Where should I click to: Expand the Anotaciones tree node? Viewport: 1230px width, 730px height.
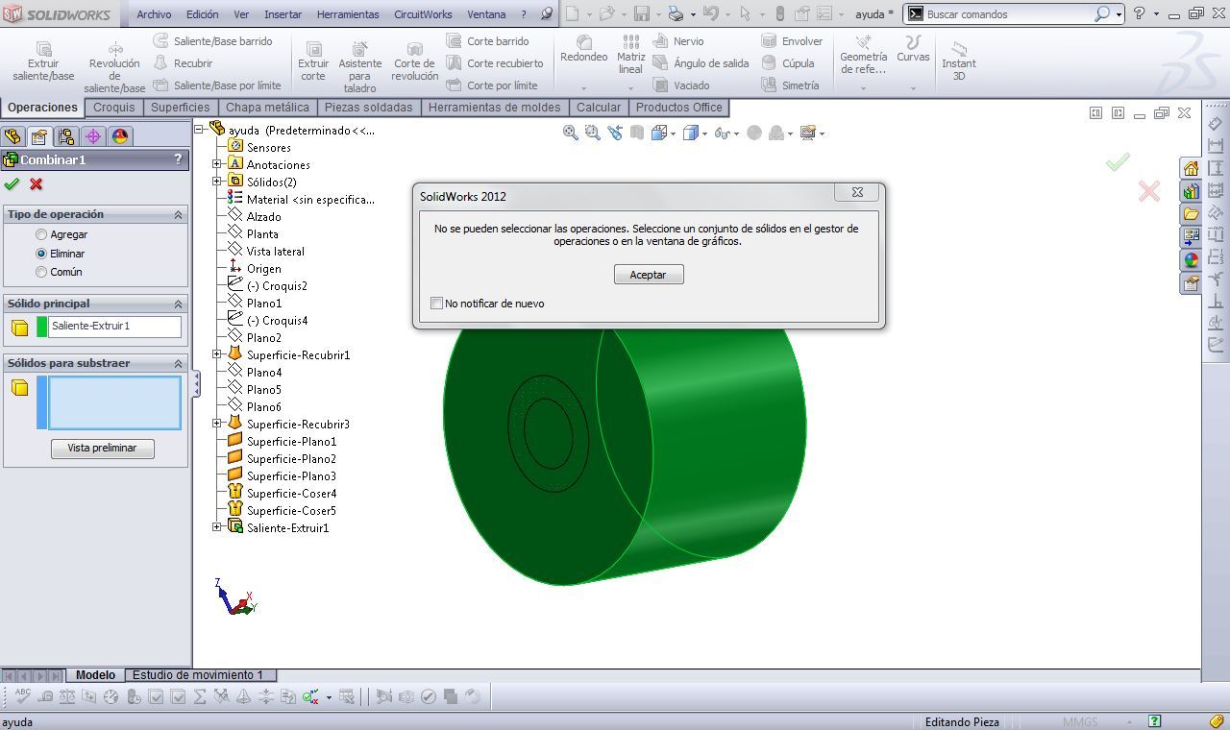point(217,164)
